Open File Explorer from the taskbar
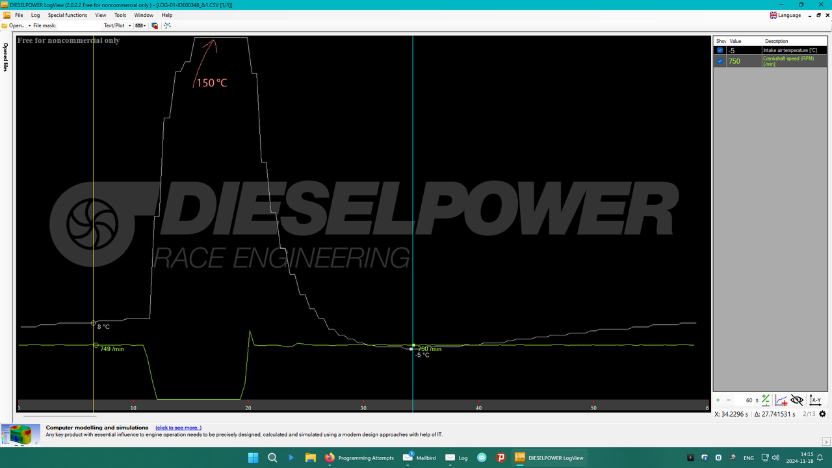The height and width of the screenshot is (468, 832). tap(310, 458)
